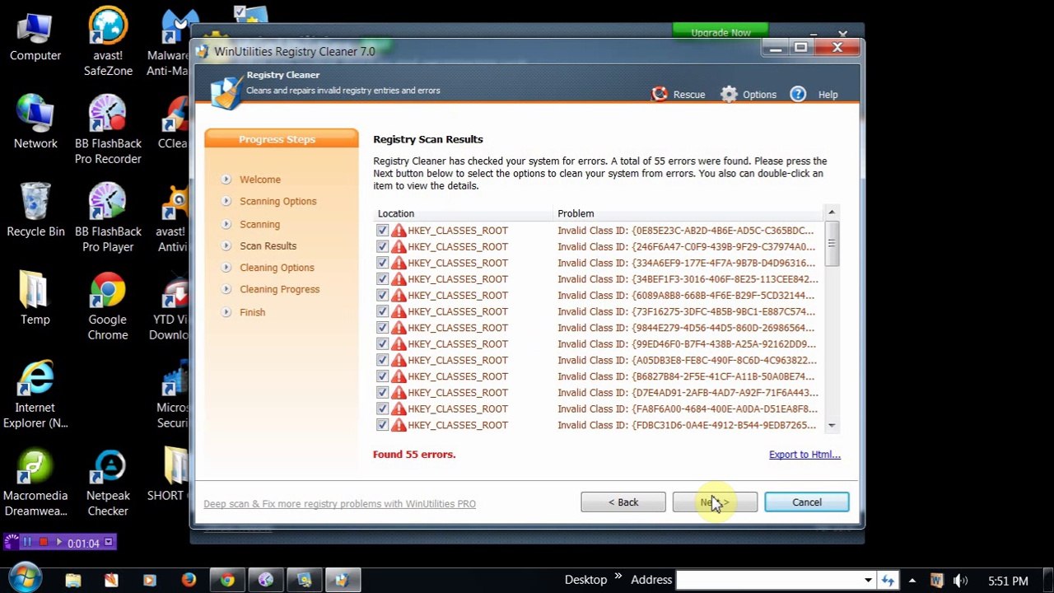Sort results by Location column header

click(x=463, y=213)
